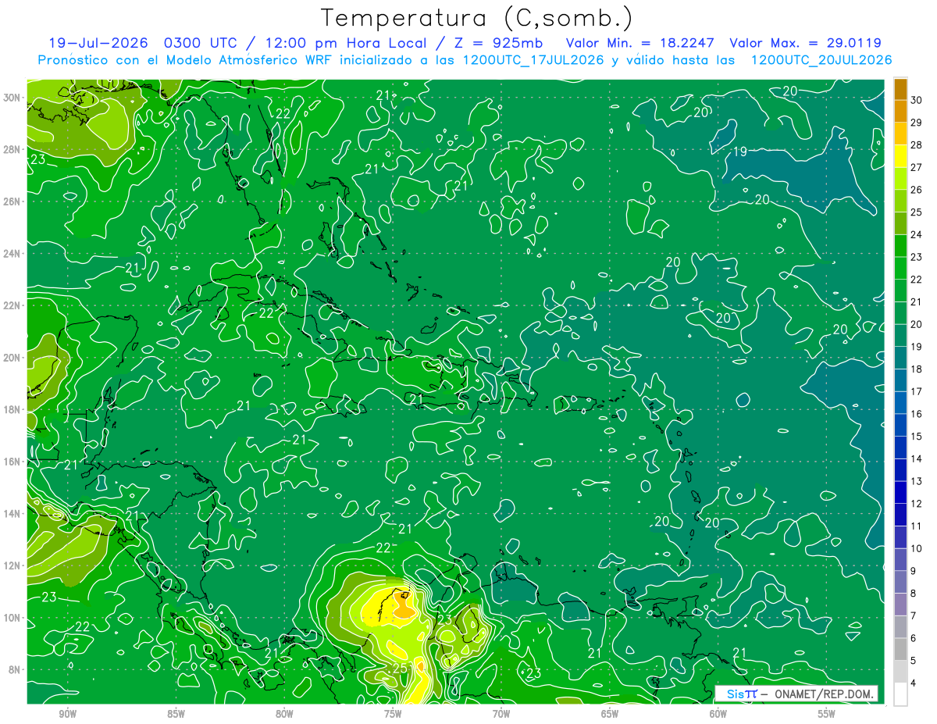937x724 pixels.
Task: Pick the white swatch below 4 on scale
Action: pyautogui.click(x=900, y=694)
